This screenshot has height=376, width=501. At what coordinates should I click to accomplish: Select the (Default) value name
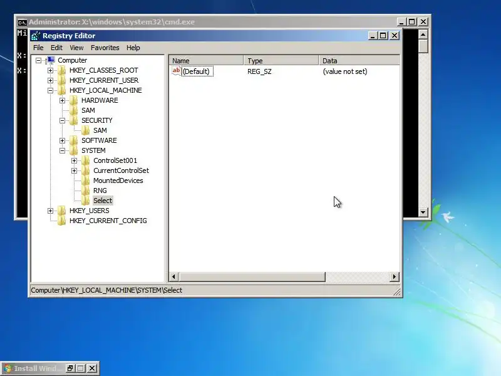pyautogui.click(x=196, y=71)
